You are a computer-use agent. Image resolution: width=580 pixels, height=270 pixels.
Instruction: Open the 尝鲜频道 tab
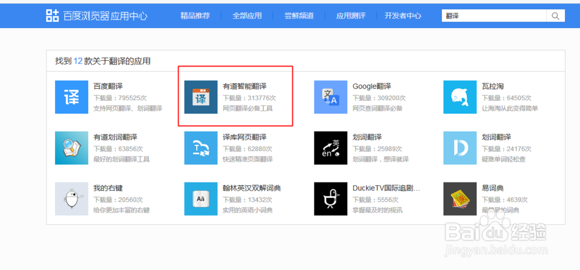(x=299, y=16)
